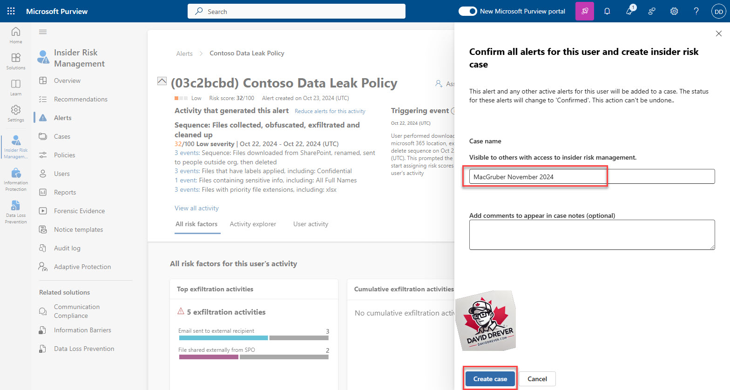
Task: Switch to the All risk factors tab
Action: 196,224
